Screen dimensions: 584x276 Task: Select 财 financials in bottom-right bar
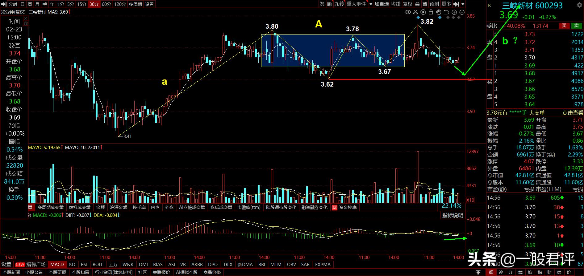coord(549,272)
